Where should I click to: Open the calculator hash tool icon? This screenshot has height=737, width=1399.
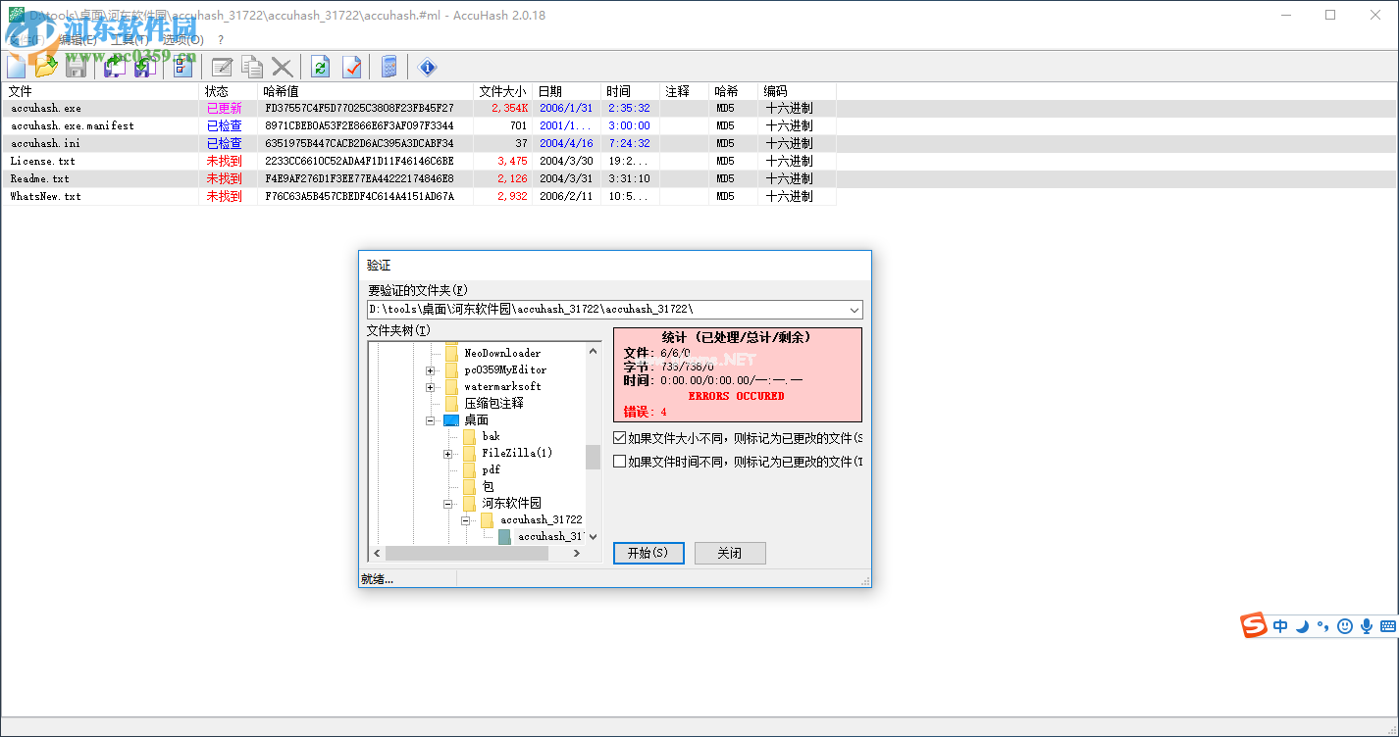pos(390,67)
